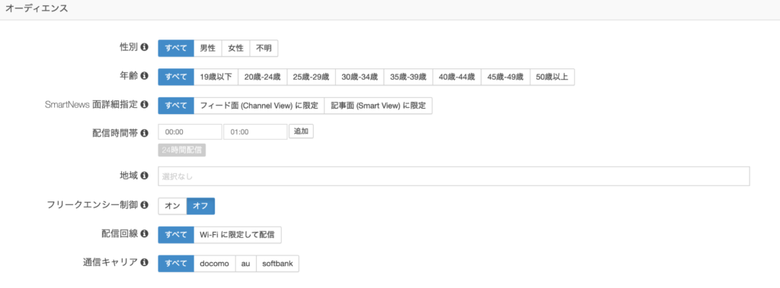
Task: Turn フリークエンシー制御 オン
Action: [x=172, y=206]
